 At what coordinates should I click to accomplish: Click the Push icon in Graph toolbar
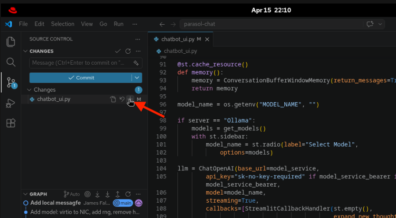tap(118, 194)
